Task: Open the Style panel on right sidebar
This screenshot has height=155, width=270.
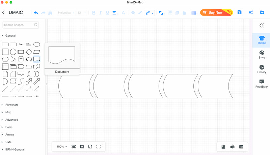Action: (x=262, y=55)
